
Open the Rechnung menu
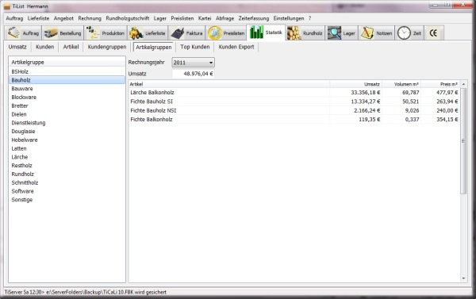click(x=90, y=18)
